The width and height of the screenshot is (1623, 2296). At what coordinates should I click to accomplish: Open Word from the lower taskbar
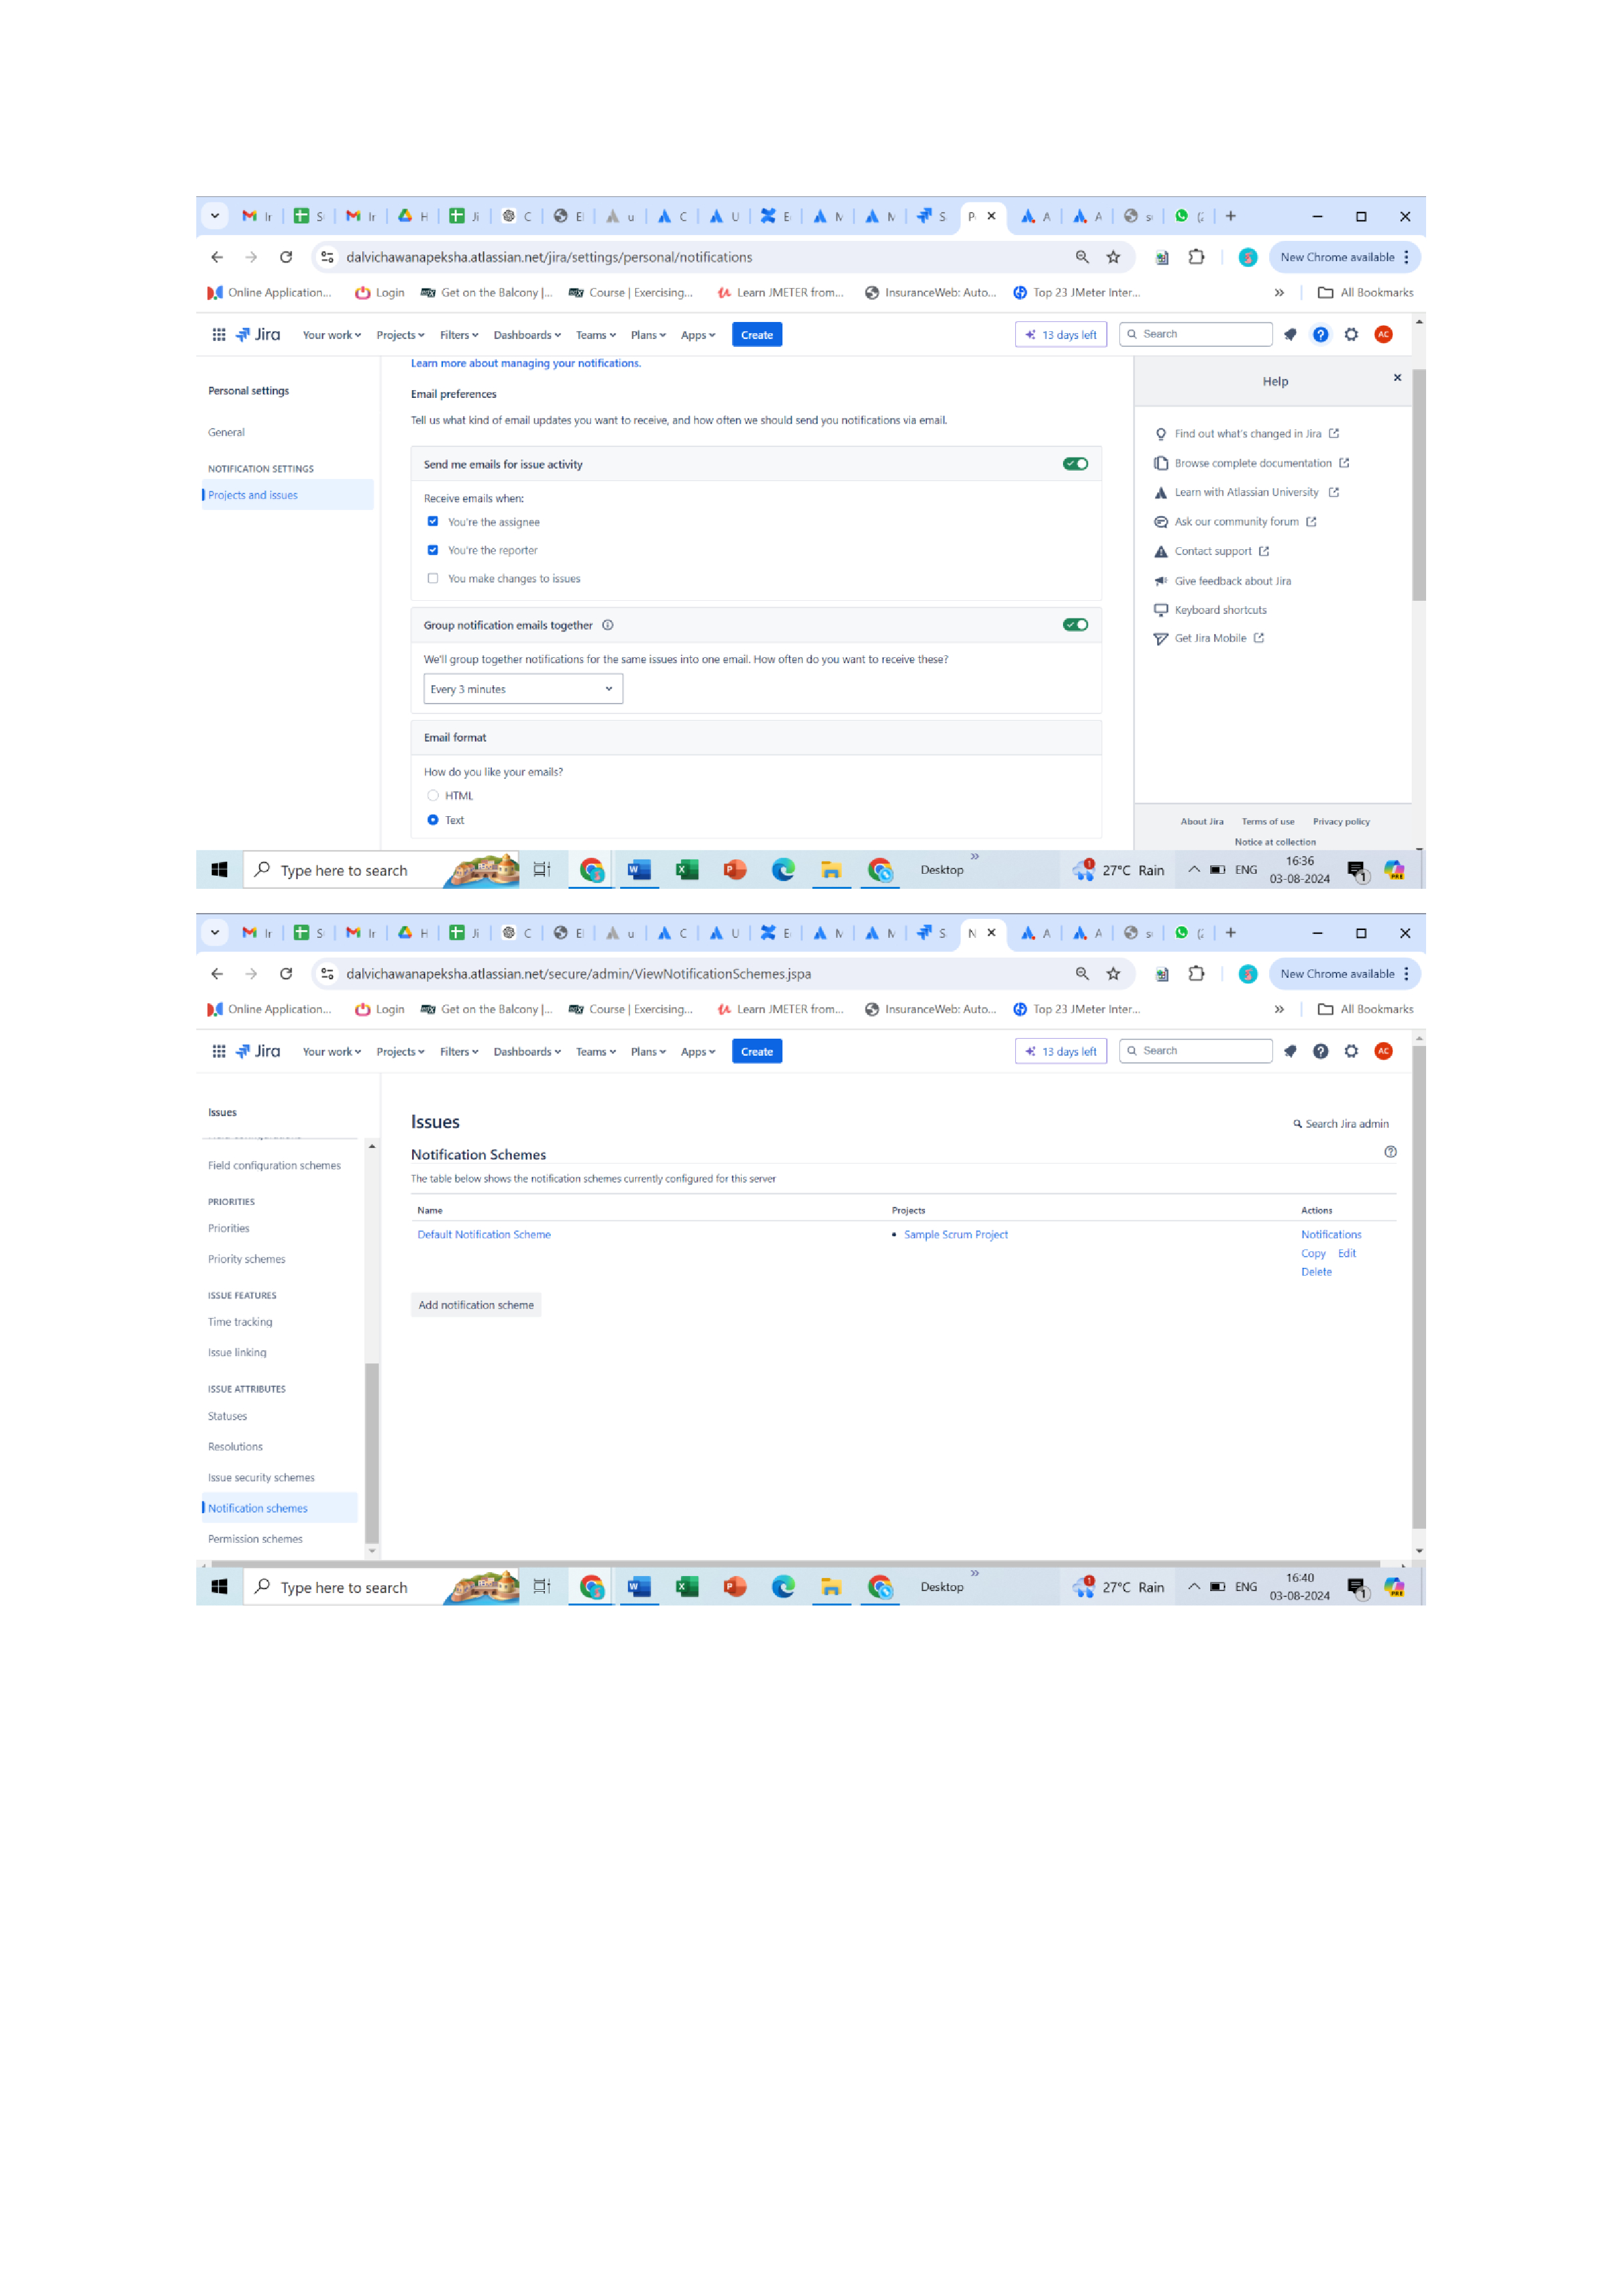pyautogui.click(x=638, y=1587)
